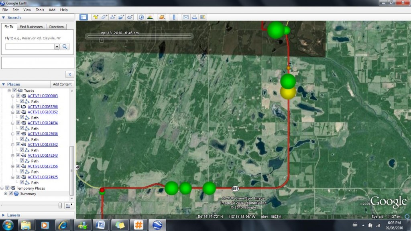Add a path tool
This screenshot has height=231, width=411.
[x=113, y=17]
